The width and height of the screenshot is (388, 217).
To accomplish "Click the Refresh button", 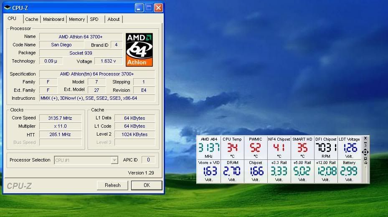I will point(112,185).
